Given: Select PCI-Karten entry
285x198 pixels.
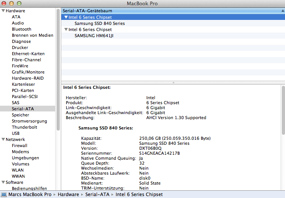Looking at the screenshot, I should pos(23,90).
